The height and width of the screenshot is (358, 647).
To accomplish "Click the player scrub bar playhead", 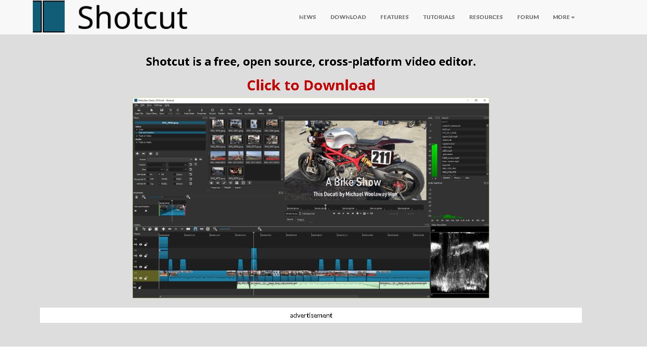I will 326,207.
